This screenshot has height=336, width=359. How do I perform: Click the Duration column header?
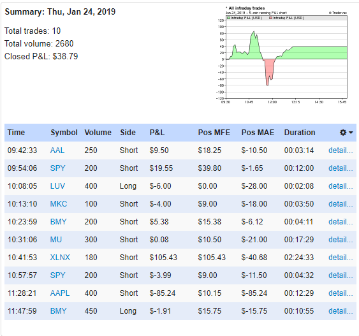click(x=300, y=132)
